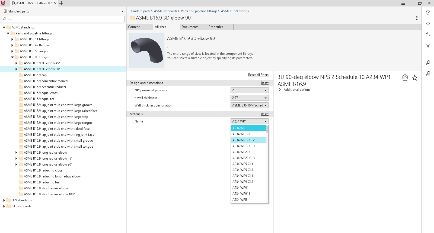The height and width of the screenshot is (233, 434).
Task: Choose A234 WP5 CL1 from material list
Action: coord(248,164)
